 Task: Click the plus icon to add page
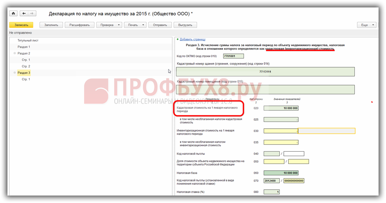pos(178,39)
